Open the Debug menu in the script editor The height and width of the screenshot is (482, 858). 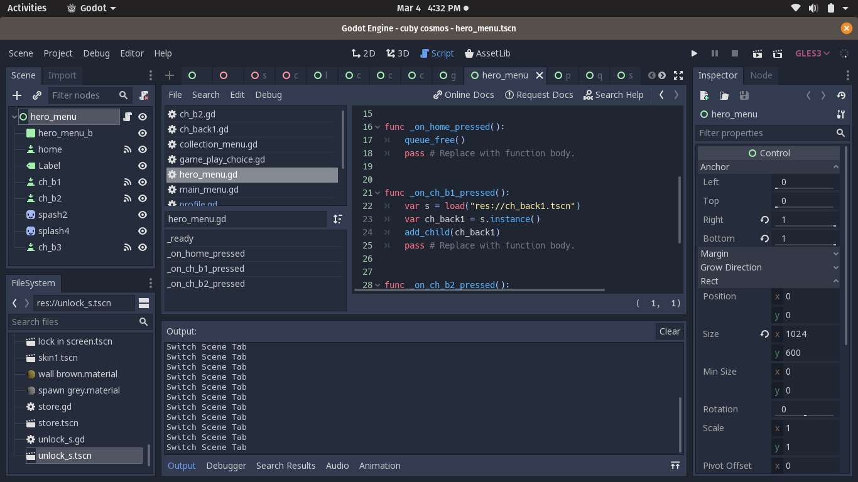[x=268, y=95]
